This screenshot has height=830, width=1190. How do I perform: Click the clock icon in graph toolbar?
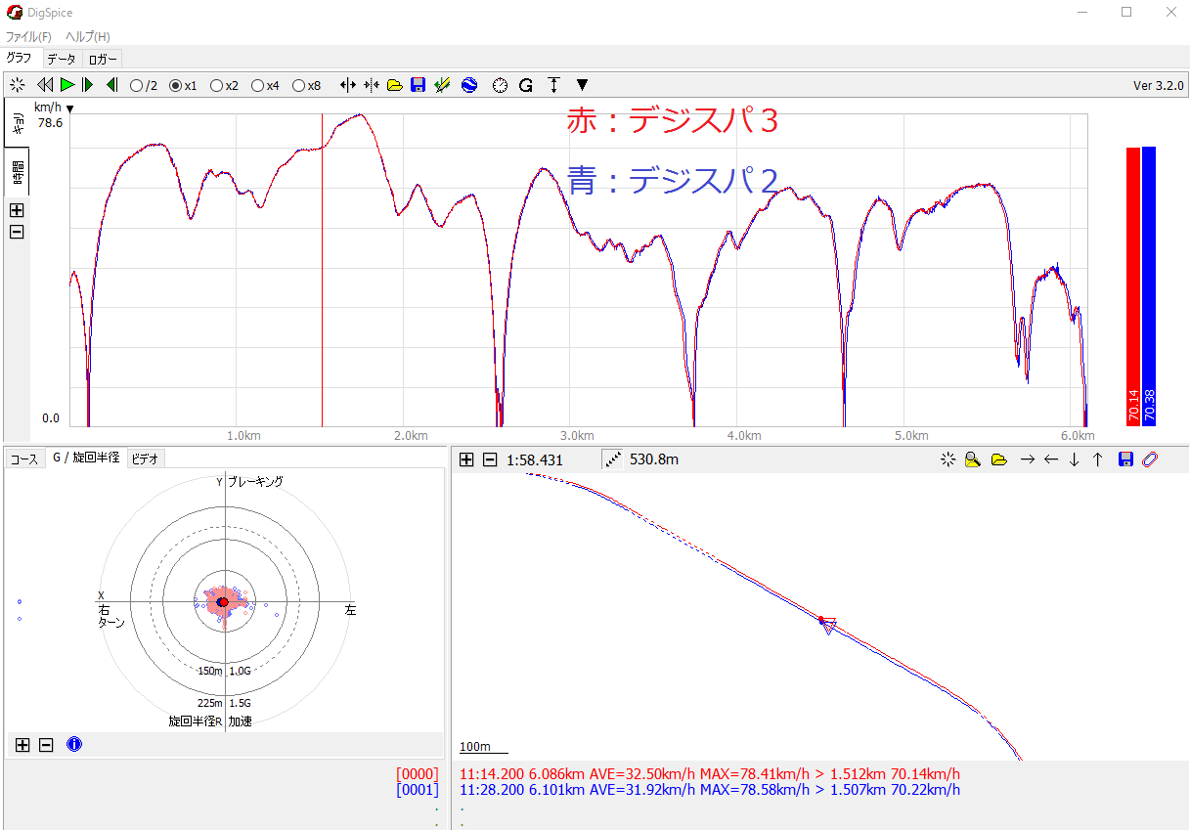[x=501, y=85]
